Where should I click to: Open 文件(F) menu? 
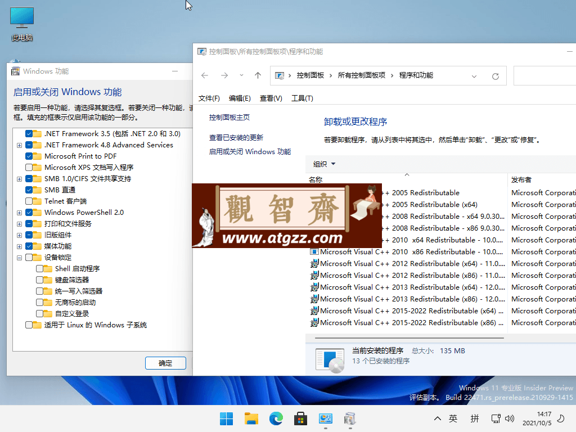pyautogui.click(x=209, y=98)
